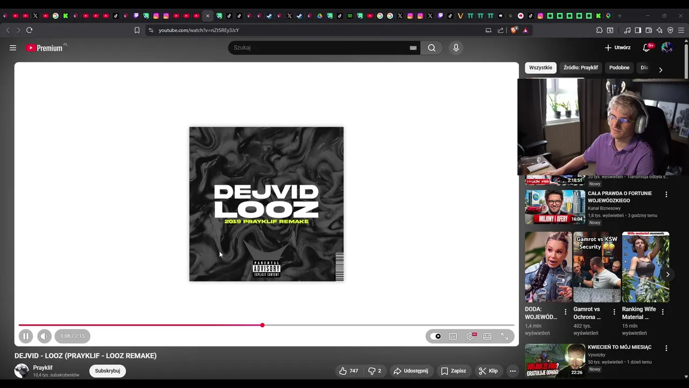689x388 pixels.
Task: Dislike the video
Action: (x=375, y=371)
